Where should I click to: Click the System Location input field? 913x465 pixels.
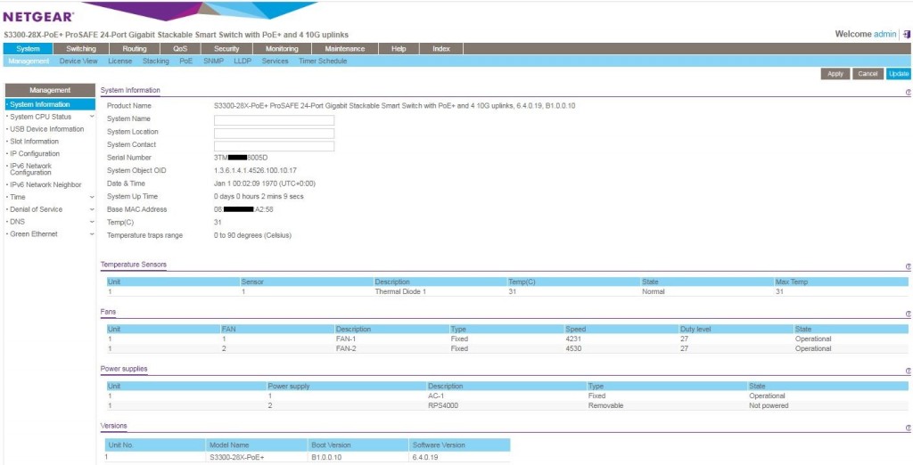(x=275, y=134)
